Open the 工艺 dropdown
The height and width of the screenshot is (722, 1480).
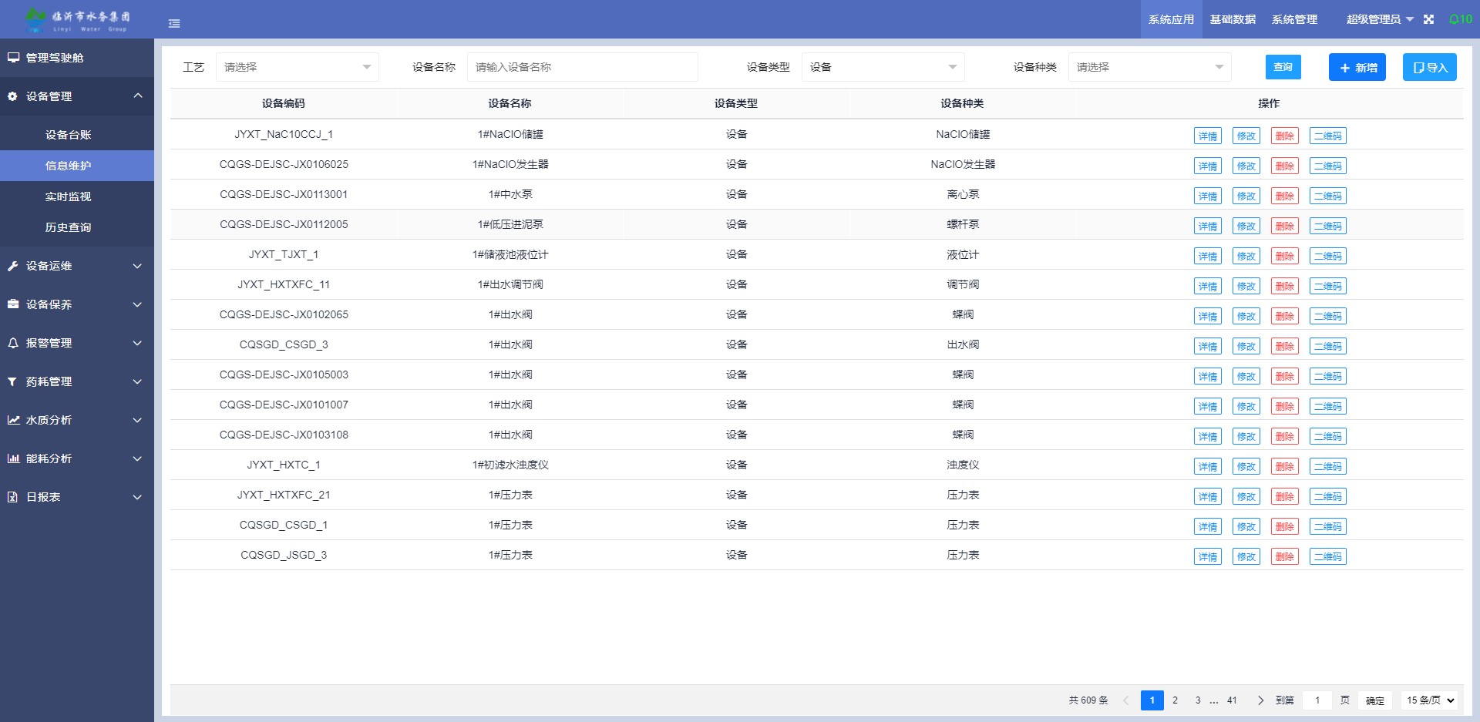[x=298, y=67]
